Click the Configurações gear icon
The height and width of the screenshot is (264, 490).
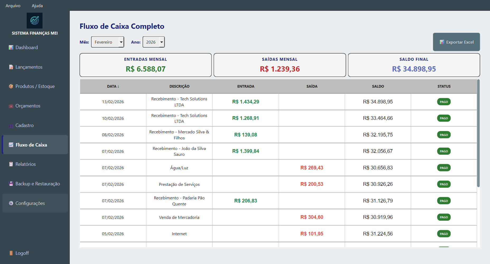[11, 203]
